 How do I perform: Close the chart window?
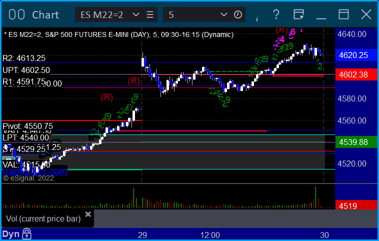coord(366,14)
